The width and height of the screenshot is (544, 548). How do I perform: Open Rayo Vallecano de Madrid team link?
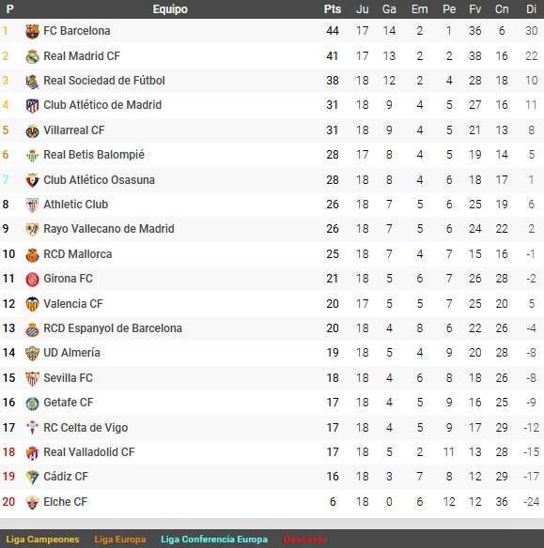pos(109,229)
